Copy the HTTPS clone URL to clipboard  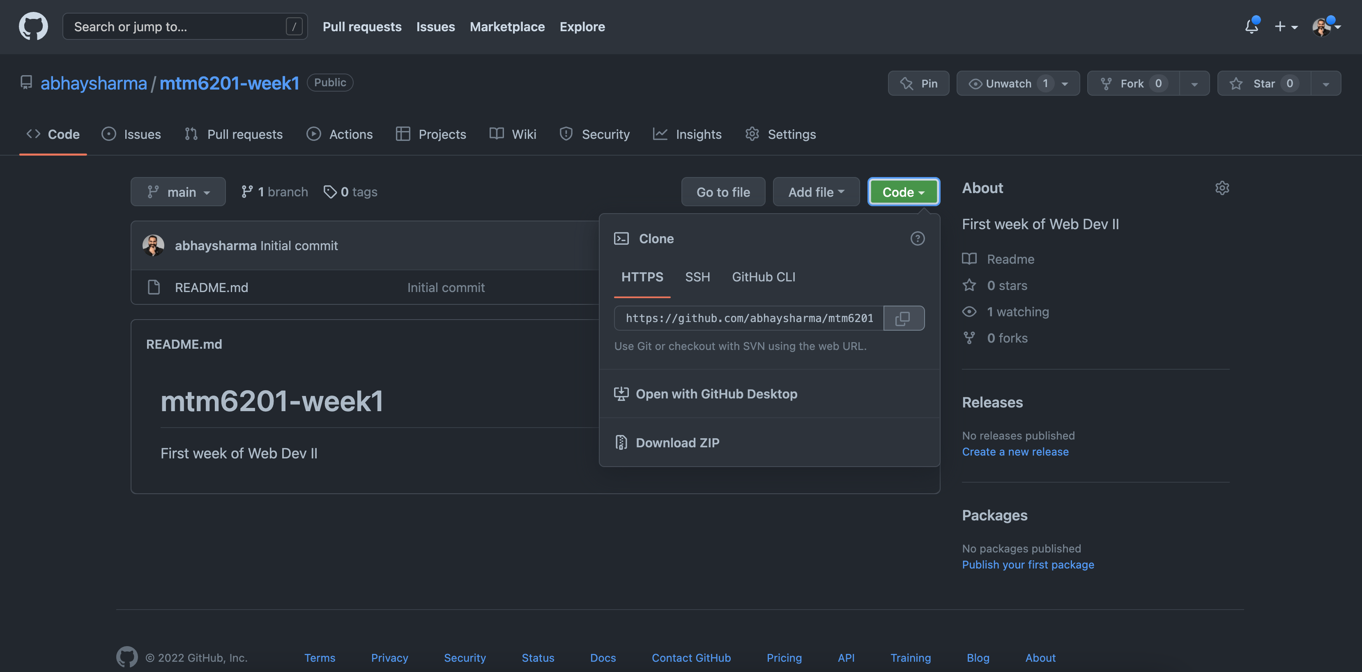[x=903, y=318]
